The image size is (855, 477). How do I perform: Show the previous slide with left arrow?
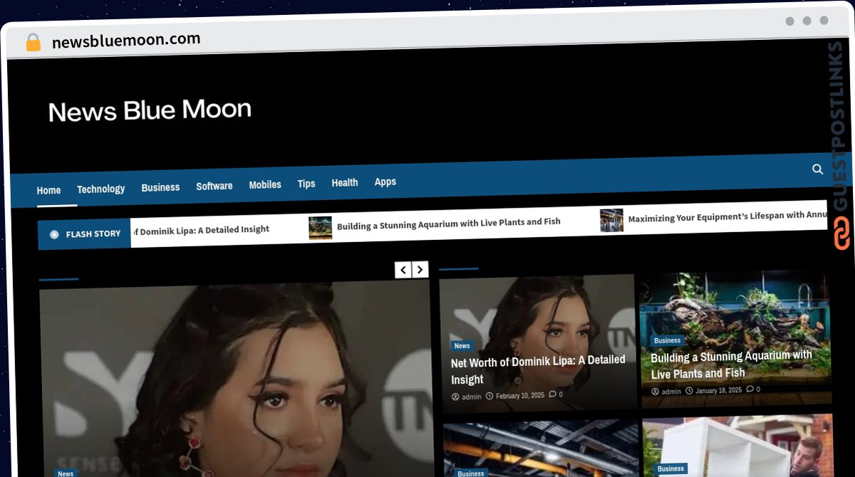[x=403, y=270]
